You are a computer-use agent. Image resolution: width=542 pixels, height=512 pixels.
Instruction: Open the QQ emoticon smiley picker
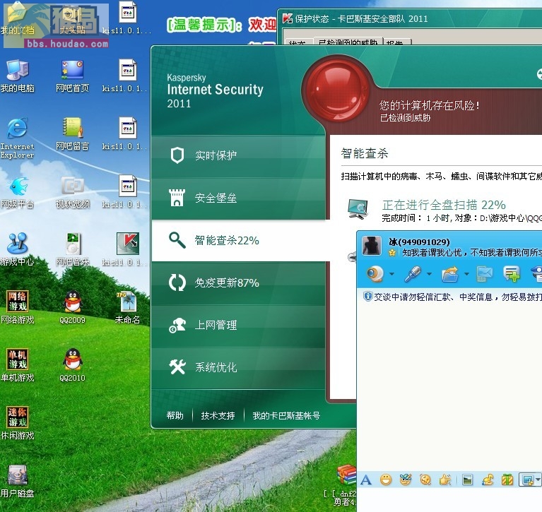click(386, 480)
